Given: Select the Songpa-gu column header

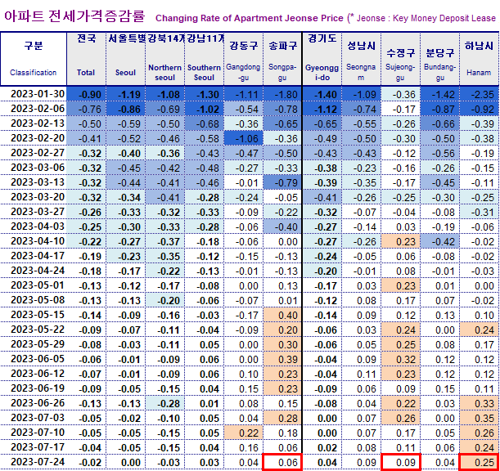Looking at the screenshot, I should click(x=282, y=59).
